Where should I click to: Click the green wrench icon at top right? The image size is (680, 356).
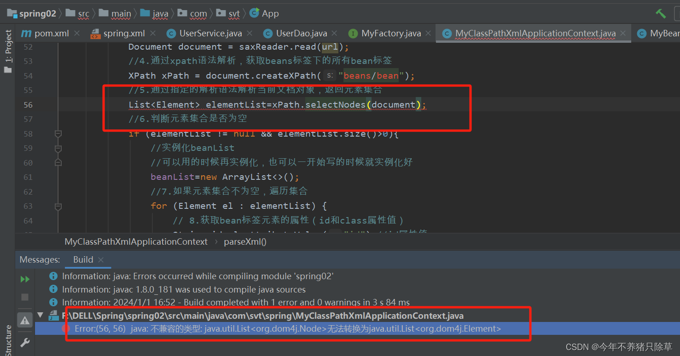pos(661,13)
